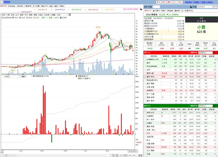The image size is (218, 157).
Task: Open the dropdown above the lower bar chart
Action: tap(12, 76)
